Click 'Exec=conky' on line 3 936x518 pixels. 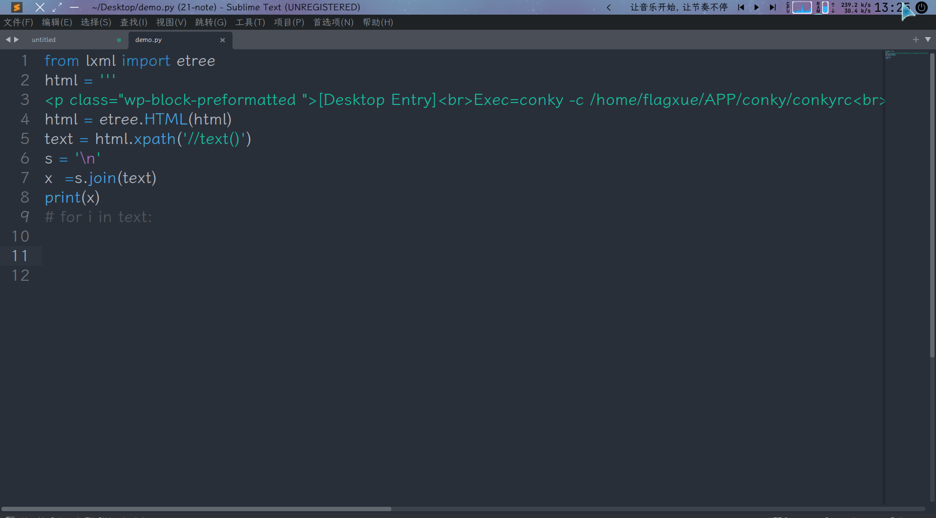518,100
